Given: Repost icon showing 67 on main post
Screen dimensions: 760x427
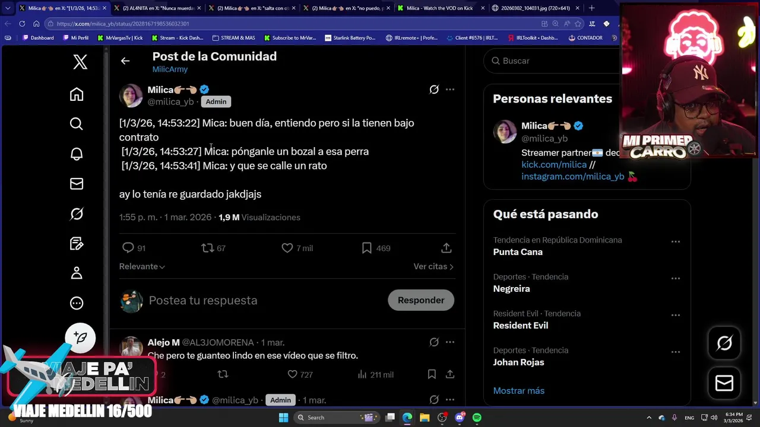Looking at the screenshot, I should pos(208,248).
